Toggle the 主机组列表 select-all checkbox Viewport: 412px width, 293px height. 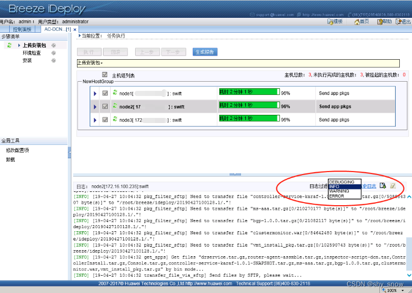tap(105, 75)
